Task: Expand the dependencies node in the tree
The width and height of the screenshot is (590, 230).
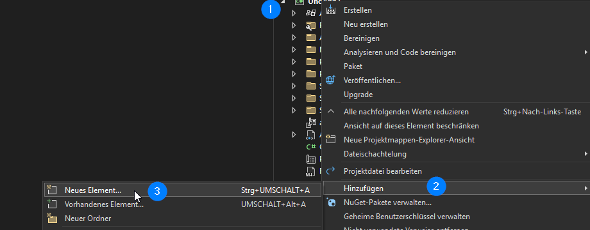Action: 294,13
